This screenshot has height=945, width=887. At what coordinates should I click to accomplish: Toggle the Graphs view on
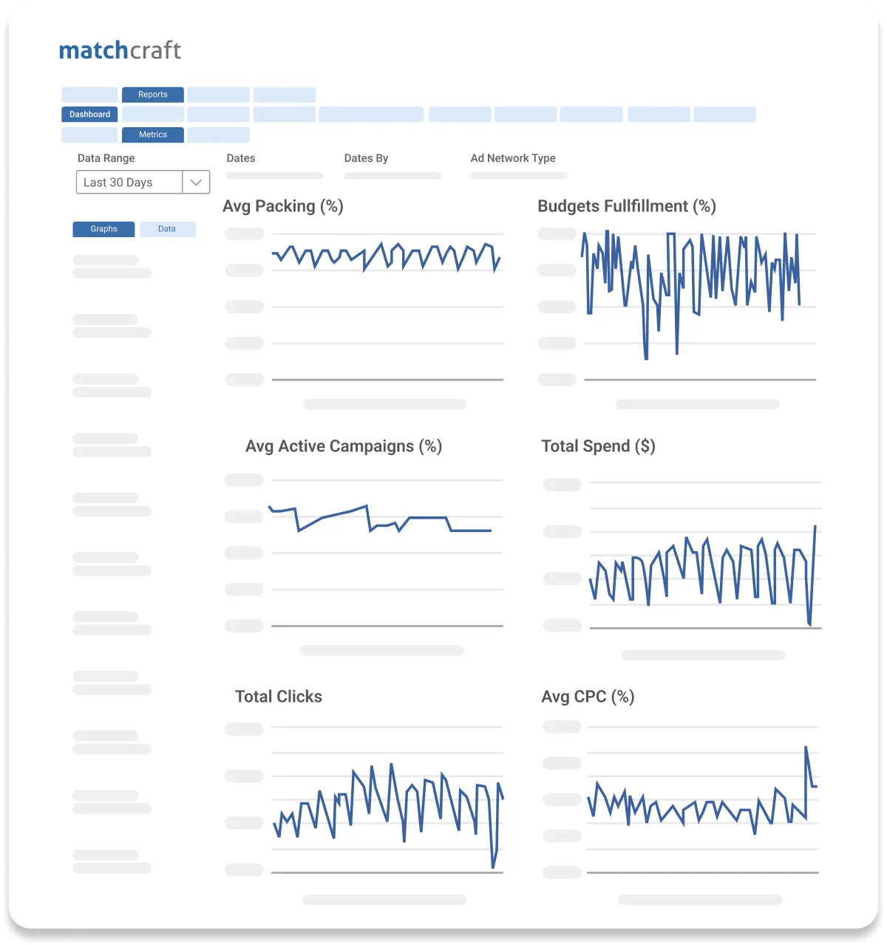103,229
